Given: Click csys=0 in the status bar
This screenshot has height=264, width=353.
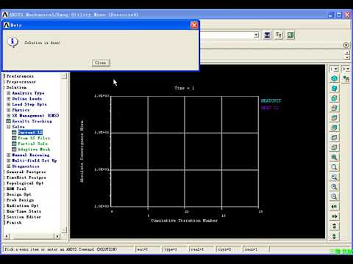Looking at the screenshot, I should (227, 249).
